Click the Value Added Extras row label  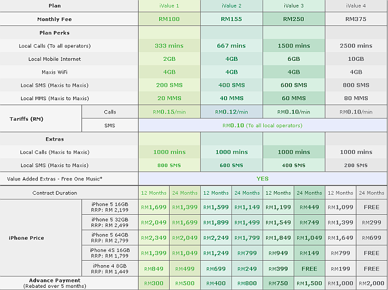(55, 179)
